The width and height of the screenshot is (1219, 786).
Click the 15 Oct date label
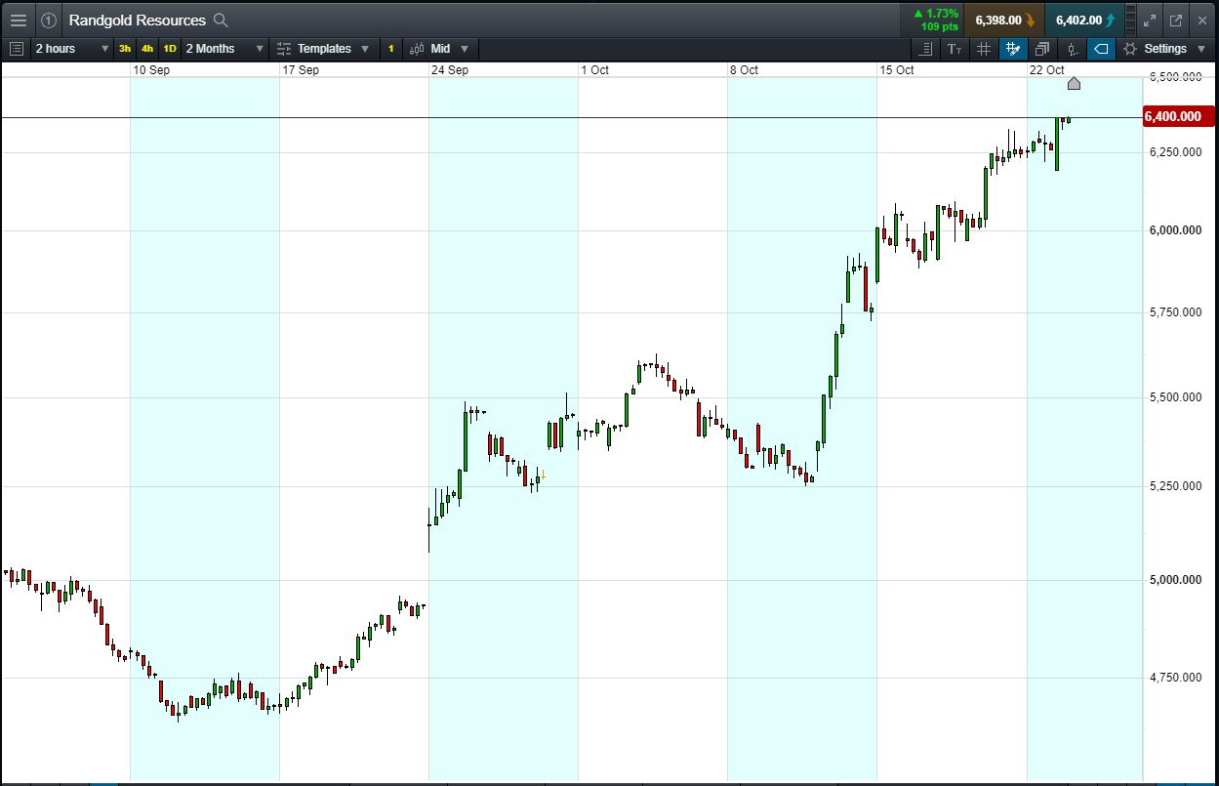(x=897, y=70)
